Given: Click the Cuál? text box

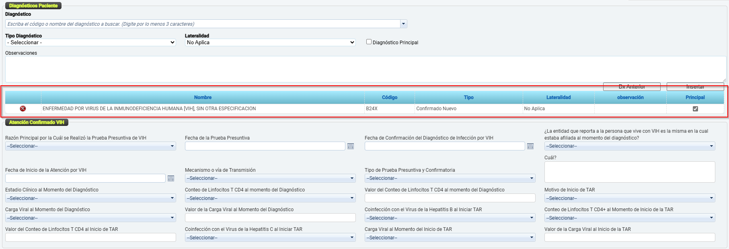Looking at the screenshot, I should click(630, 172).
